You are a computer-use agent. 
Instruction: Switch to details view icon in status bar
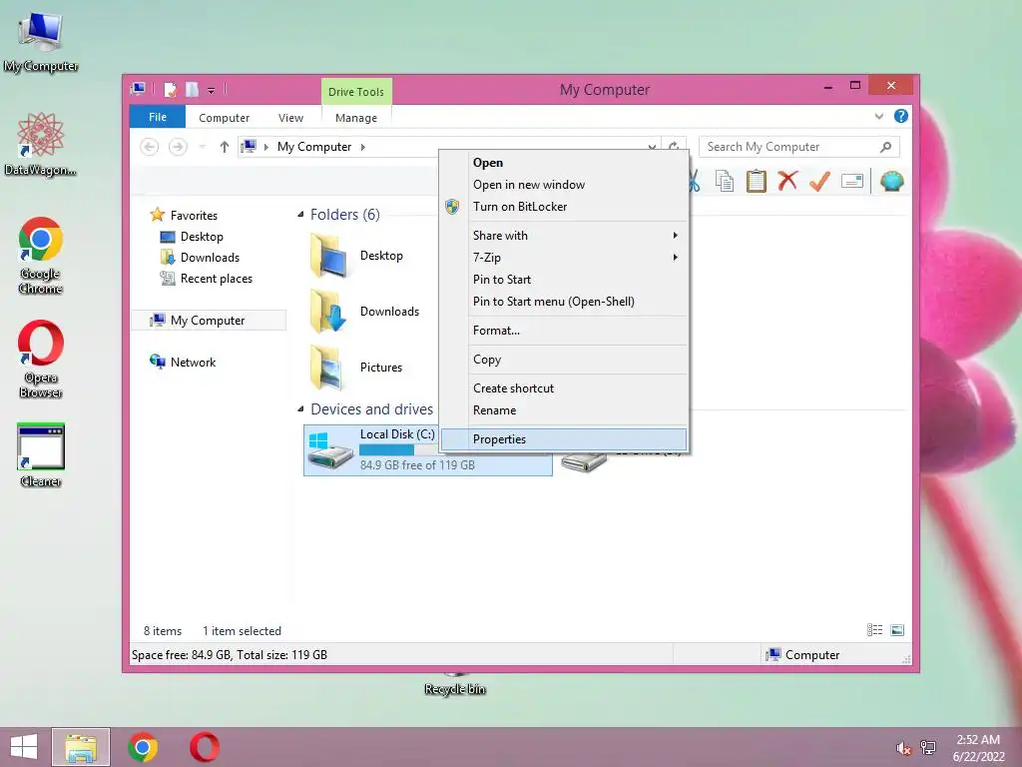(874, 630)
